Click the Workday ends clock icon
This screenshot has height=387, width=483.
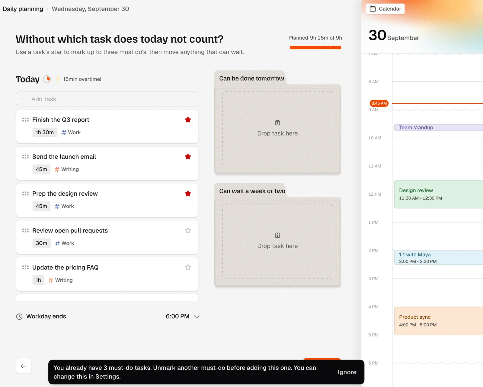click(x=19, y=317)
